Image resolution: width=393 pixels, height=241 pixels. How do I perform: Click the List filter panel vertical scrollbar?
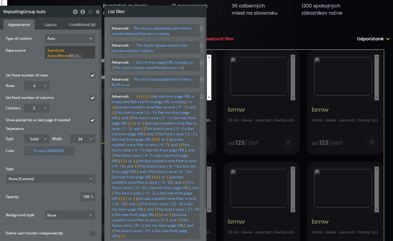[205, 112]
